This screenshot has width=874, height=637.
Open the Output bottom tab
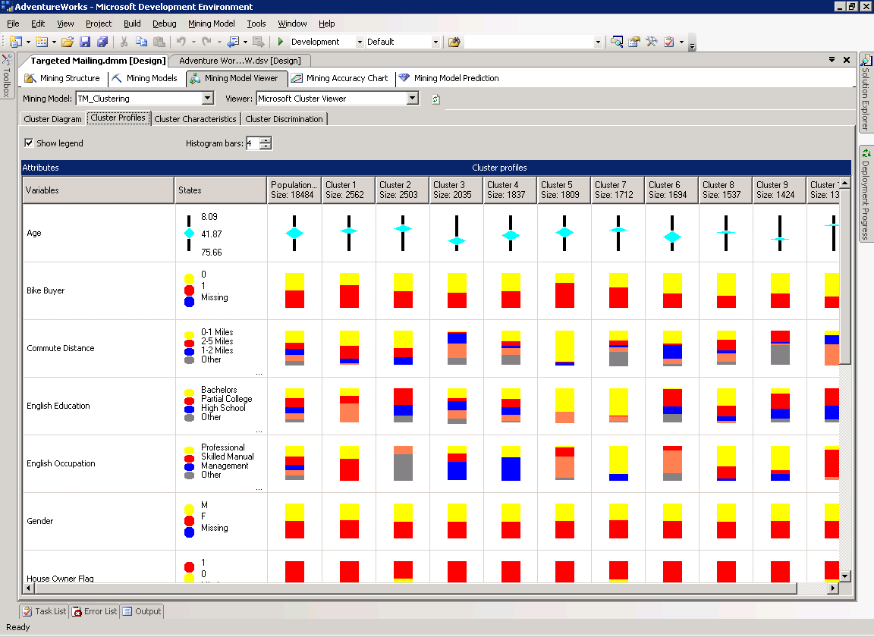click(x=142, y=611)
